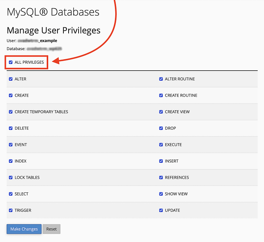Click the Manage User Privileges heading
This screenshot has width=264, height=242.
(x=53, y=30)
